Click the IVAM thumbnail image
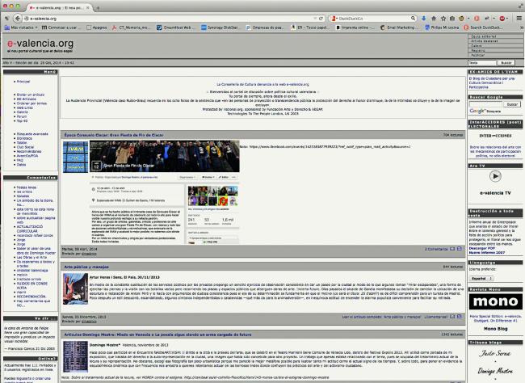This screenshot has width=525, height=383. coord(75,157)
